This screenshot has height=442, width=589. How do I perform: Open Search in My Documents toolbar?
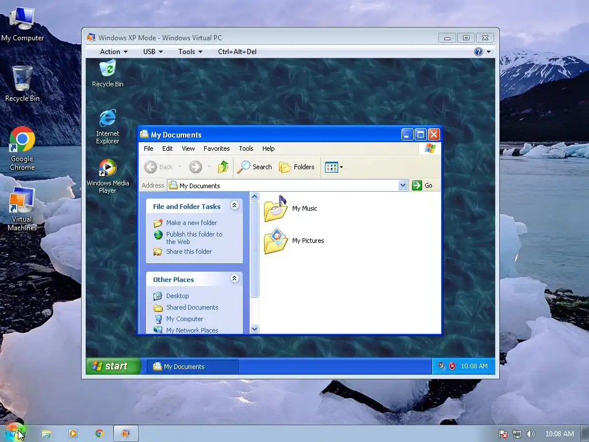click(x=254, y=166)
